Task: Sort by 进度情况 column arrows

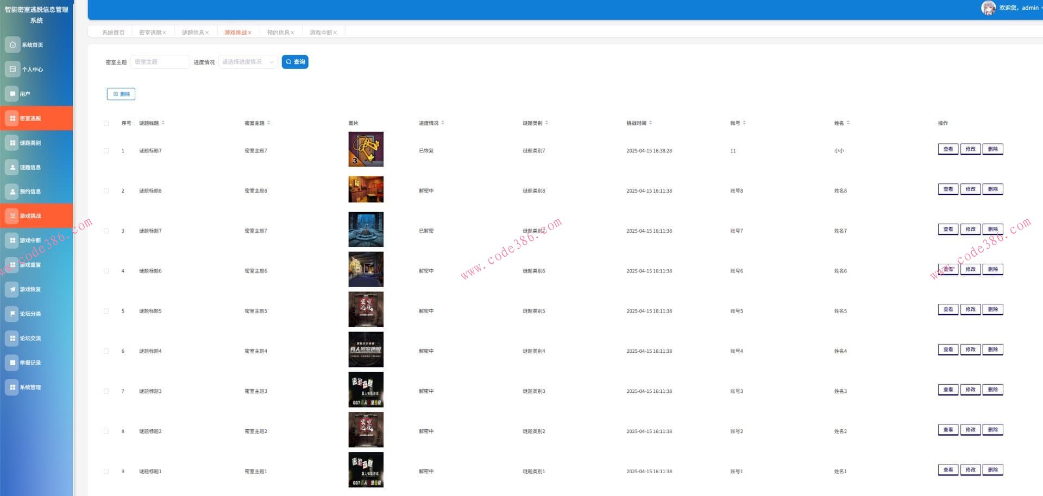Action: [443, 123]
